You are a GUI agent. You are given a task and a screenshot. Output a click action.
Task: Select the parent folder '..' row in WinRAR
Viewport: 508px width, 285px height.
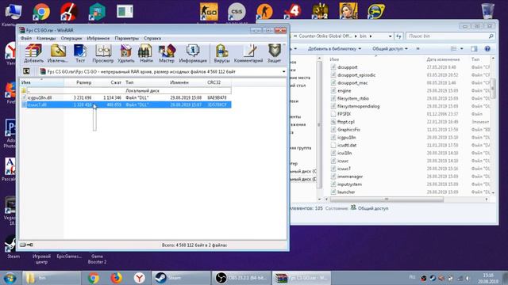tap(126, 90)
